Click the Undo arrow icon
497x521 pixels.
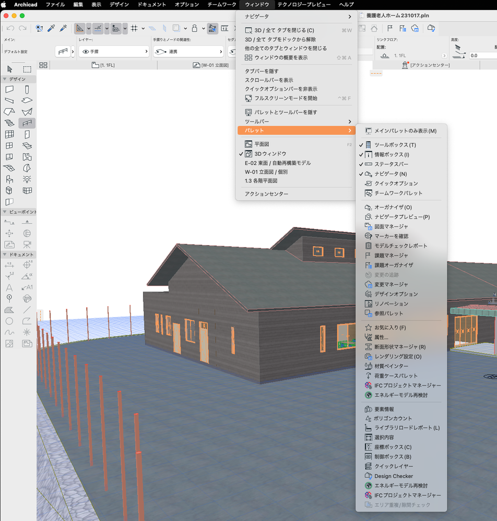click(10, 28)
